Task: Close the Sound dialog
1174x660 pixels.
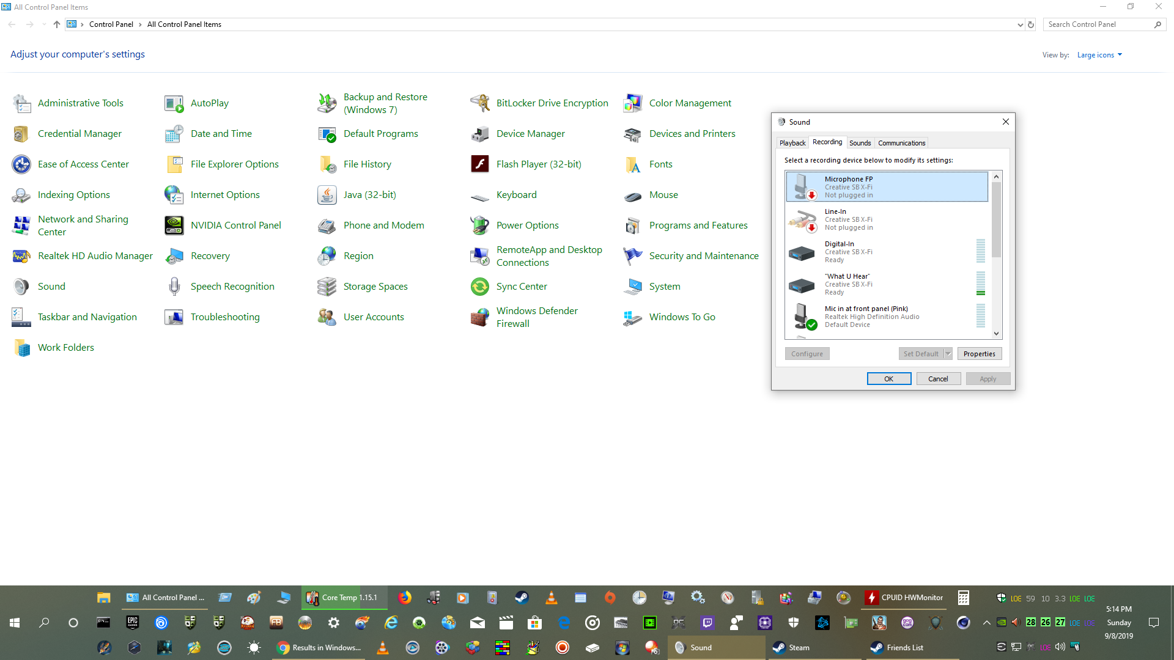Action: 1005,122
